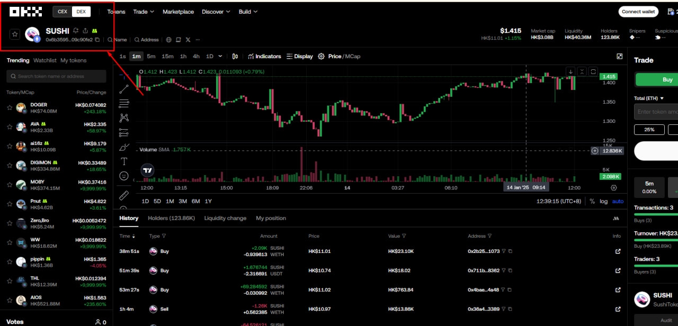The height and width of the screenshot is (326, 678).
Task: Switch exchange mode to CEX
Action: [63, 12]
